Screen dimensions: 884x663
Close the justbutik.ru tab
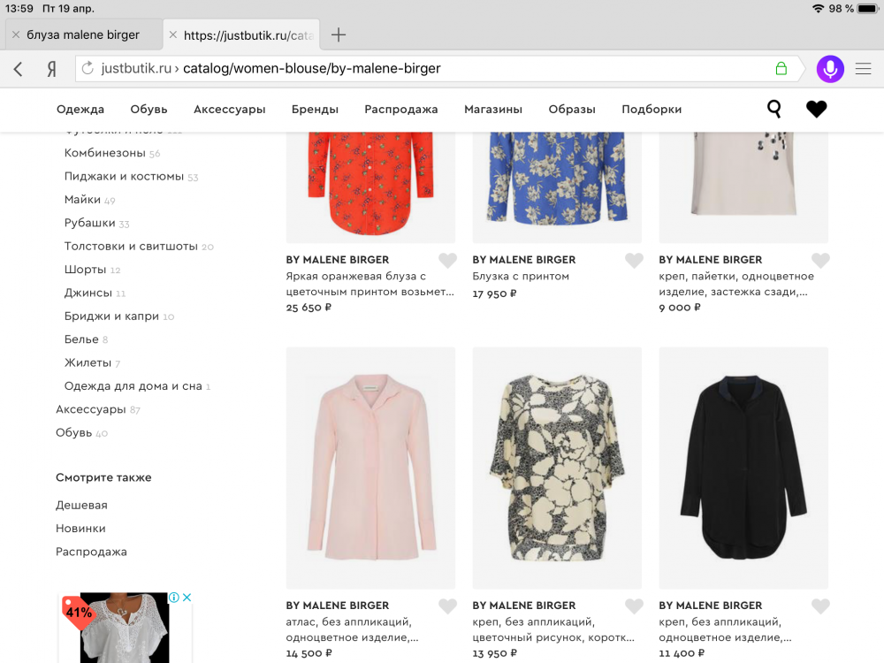coord(173,35)
